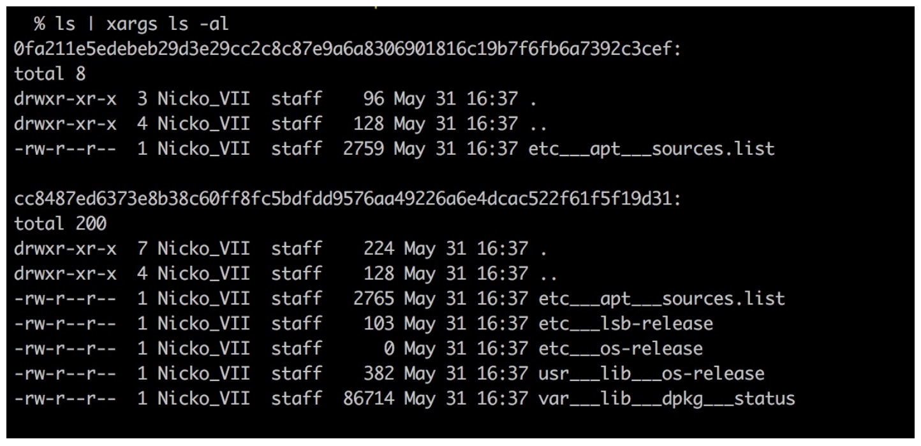Click the var___lib___dpkg___status filename
Screen dimensions: 921x446
point(667,399)
